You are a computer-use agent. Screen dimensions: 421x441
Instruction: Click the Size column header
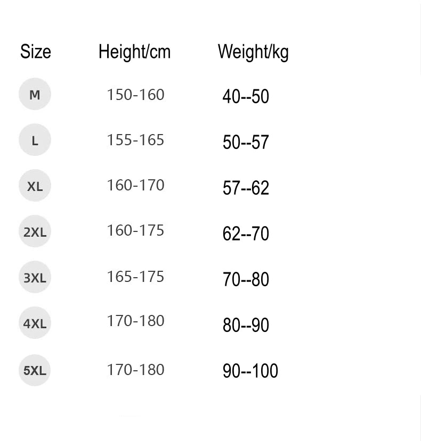[x=36, y=52]
